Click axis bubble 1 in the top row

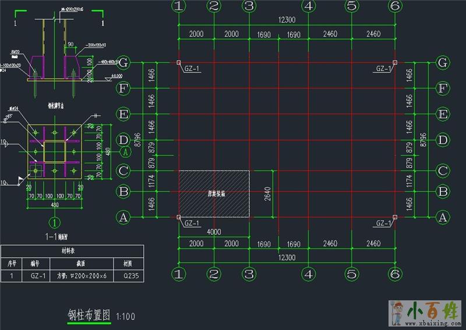click(179, 6)
